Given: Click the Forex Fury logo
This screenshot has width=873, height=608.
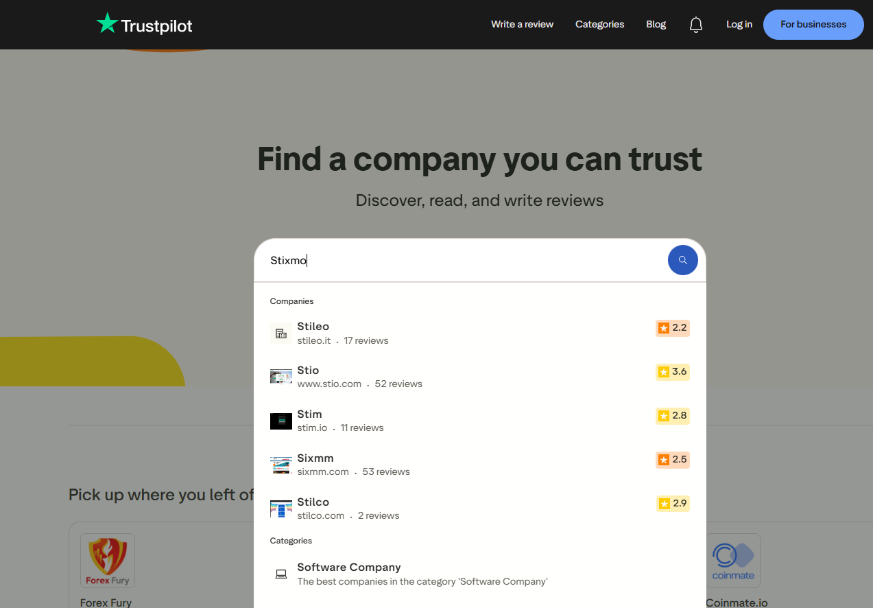Looking at the screenshot, I should pos(108,560).
